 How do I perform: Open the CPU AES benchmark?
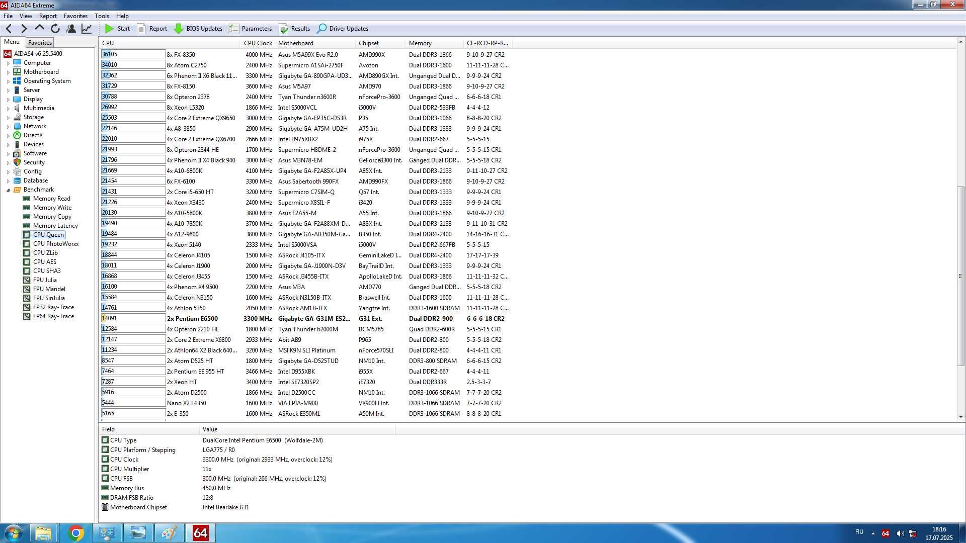coord(45,262)
